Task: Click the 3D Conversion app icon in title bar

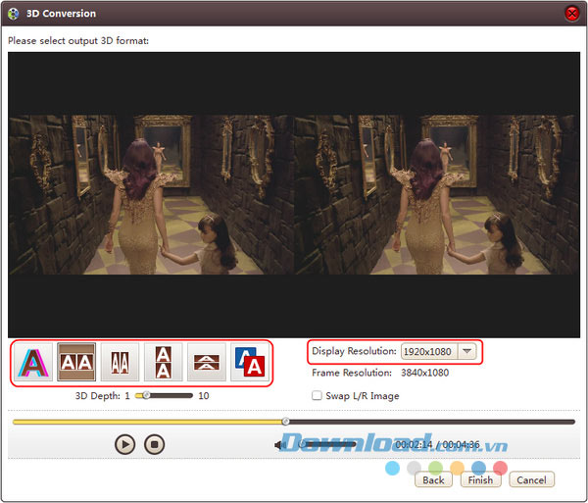Action: [13, 14]
